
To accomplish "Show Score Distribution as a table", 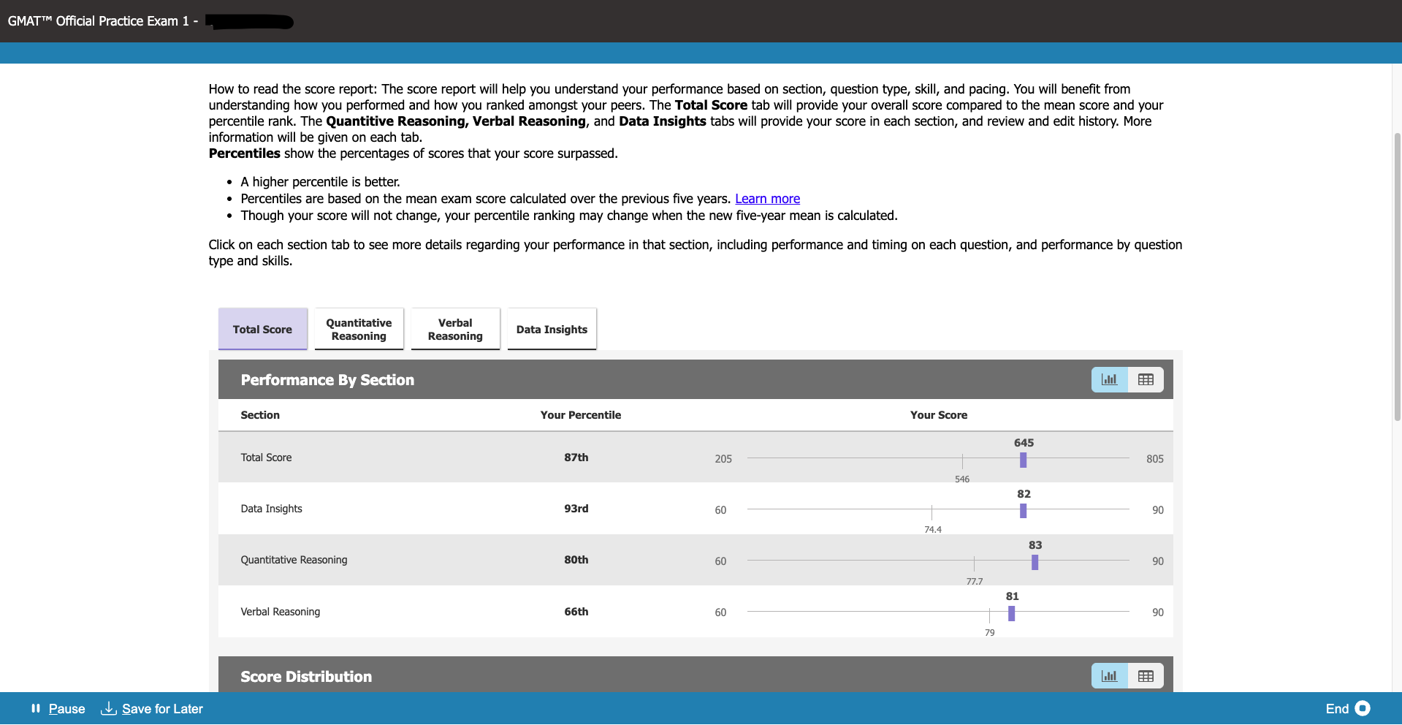I will pyautogui.click(x=1145, y=676).
